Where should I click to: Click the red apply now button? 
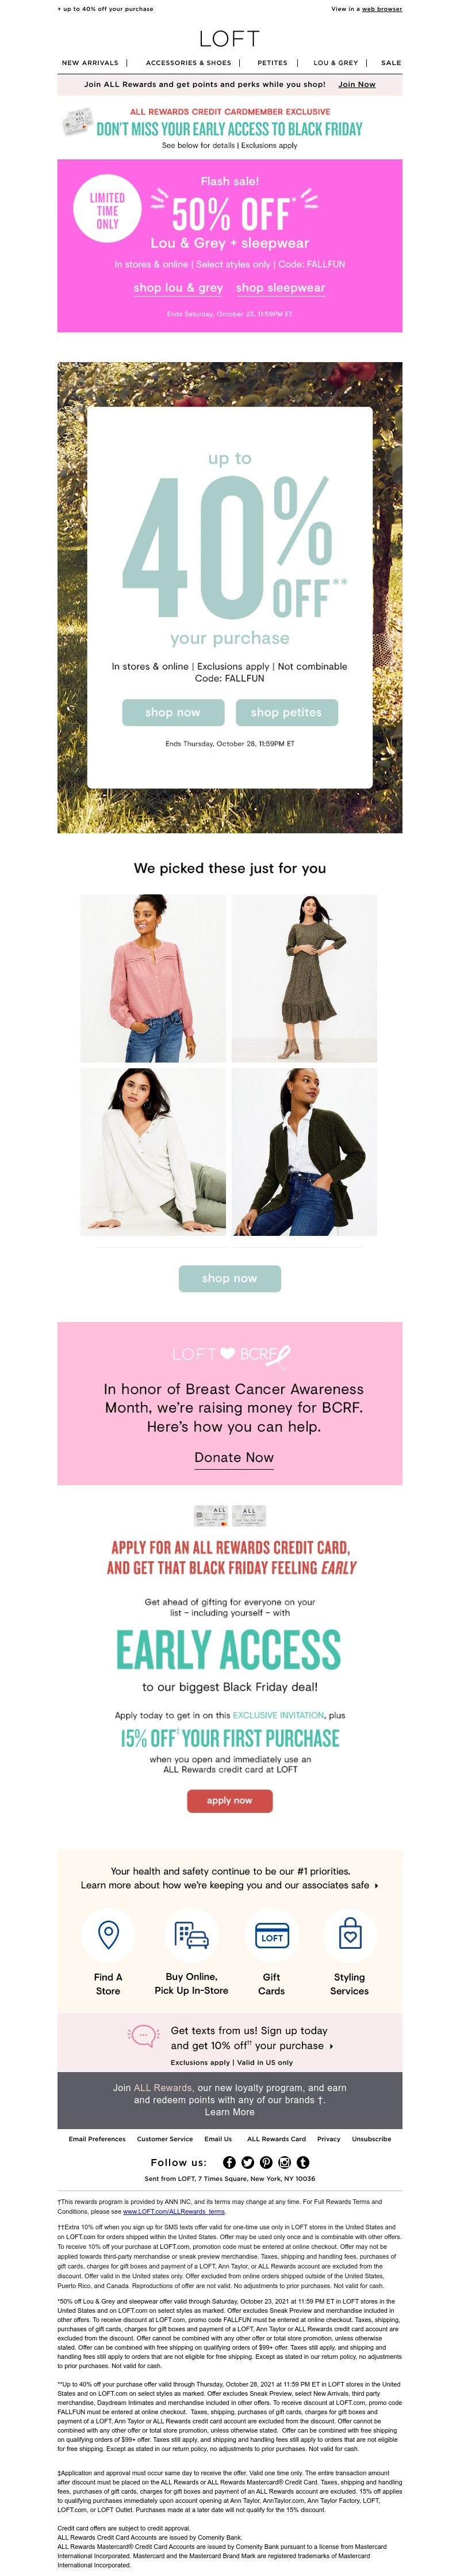click(229, 1800)
